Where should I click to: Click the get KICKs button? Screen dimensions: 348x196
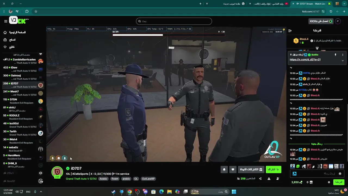[x=321, y=21]
